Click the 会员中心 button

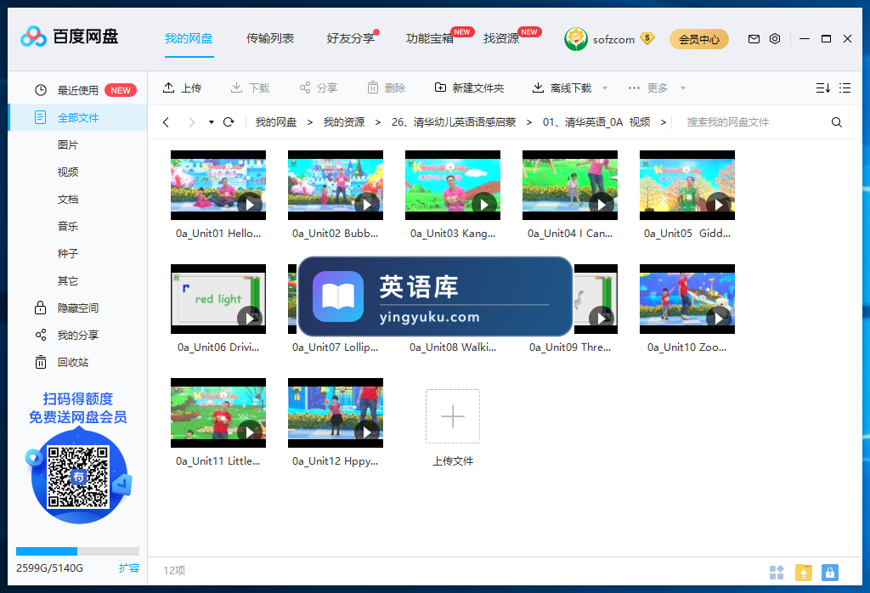click(x=699, y=39)
